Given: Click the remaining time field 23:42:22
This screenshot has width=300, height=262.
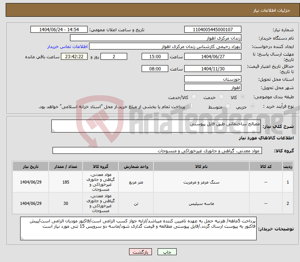Looking at the screenshot, I should 74,56.
